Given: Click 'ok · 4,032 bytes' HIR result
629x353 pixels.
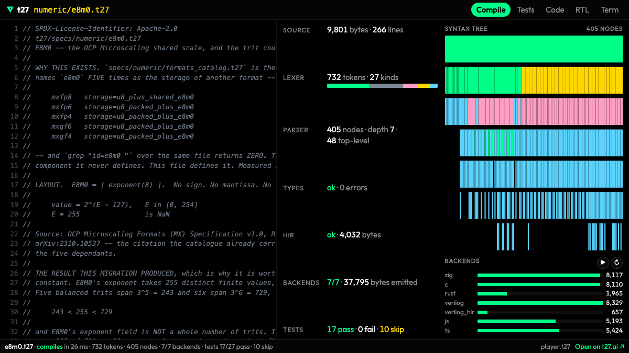Looking at the screenshot, I should pos(354,235).
